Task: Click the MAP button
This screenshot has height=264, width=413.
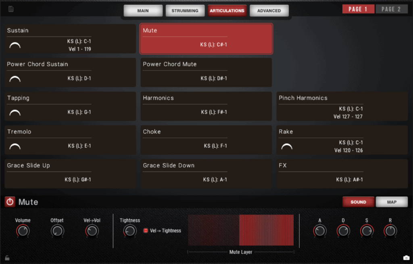Action: [392, 202]
